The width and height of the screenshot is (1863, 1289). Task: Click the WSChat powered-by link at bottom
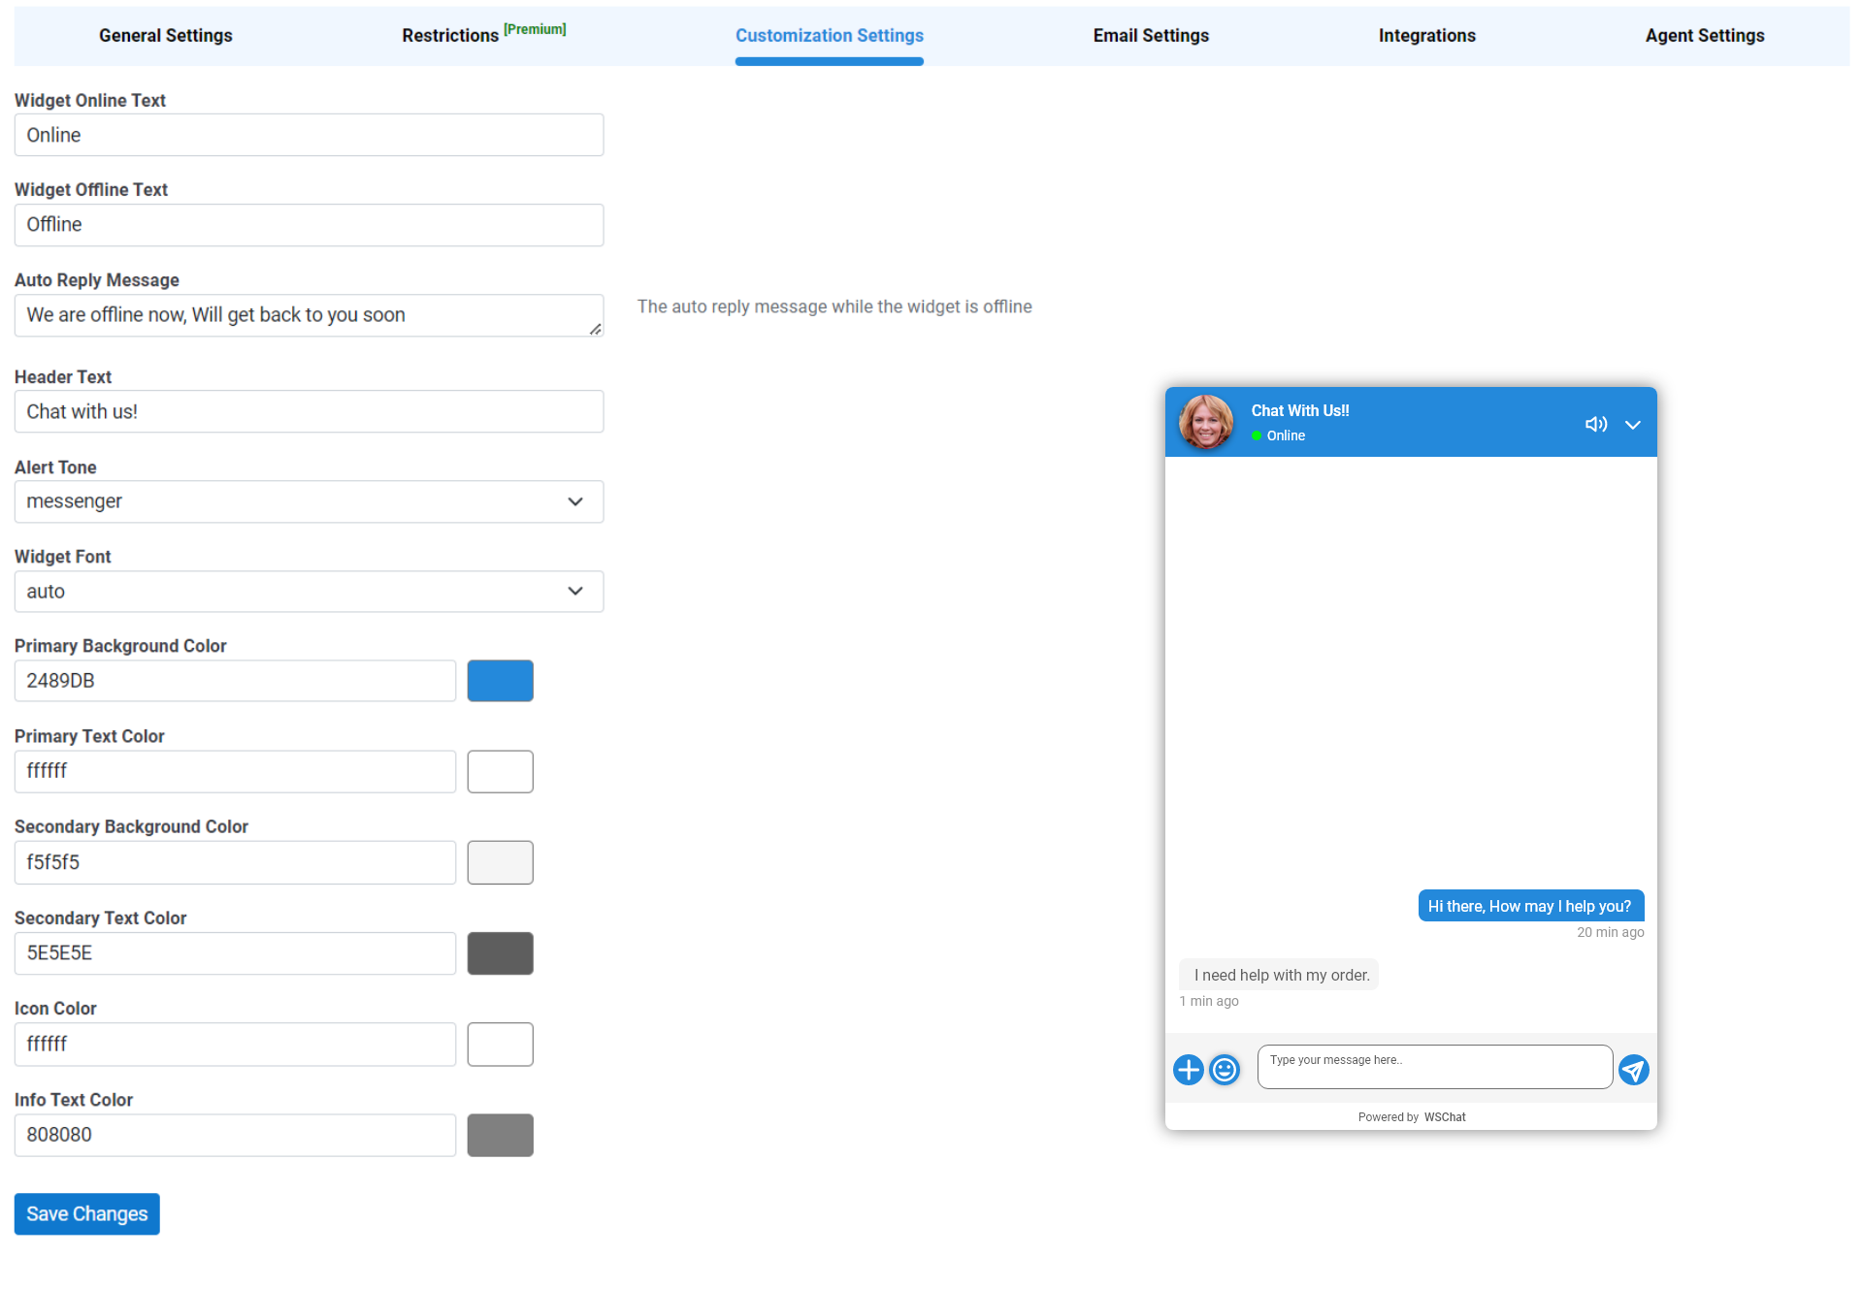click(x=1444, y=1115)
